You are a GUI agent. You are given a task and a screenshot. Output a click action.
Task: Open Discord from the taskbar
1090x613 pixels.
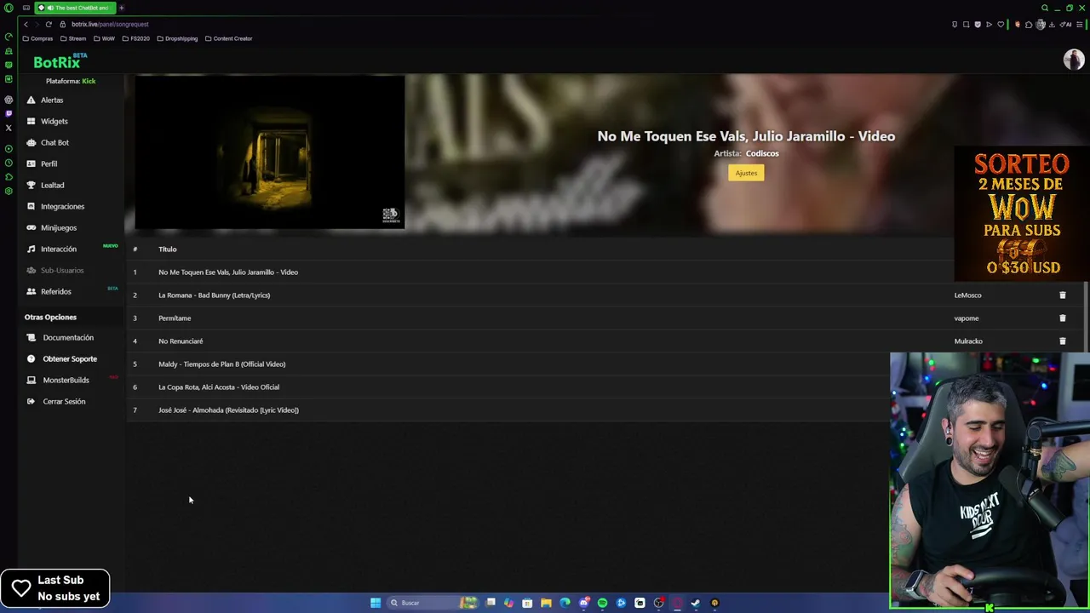583,603
